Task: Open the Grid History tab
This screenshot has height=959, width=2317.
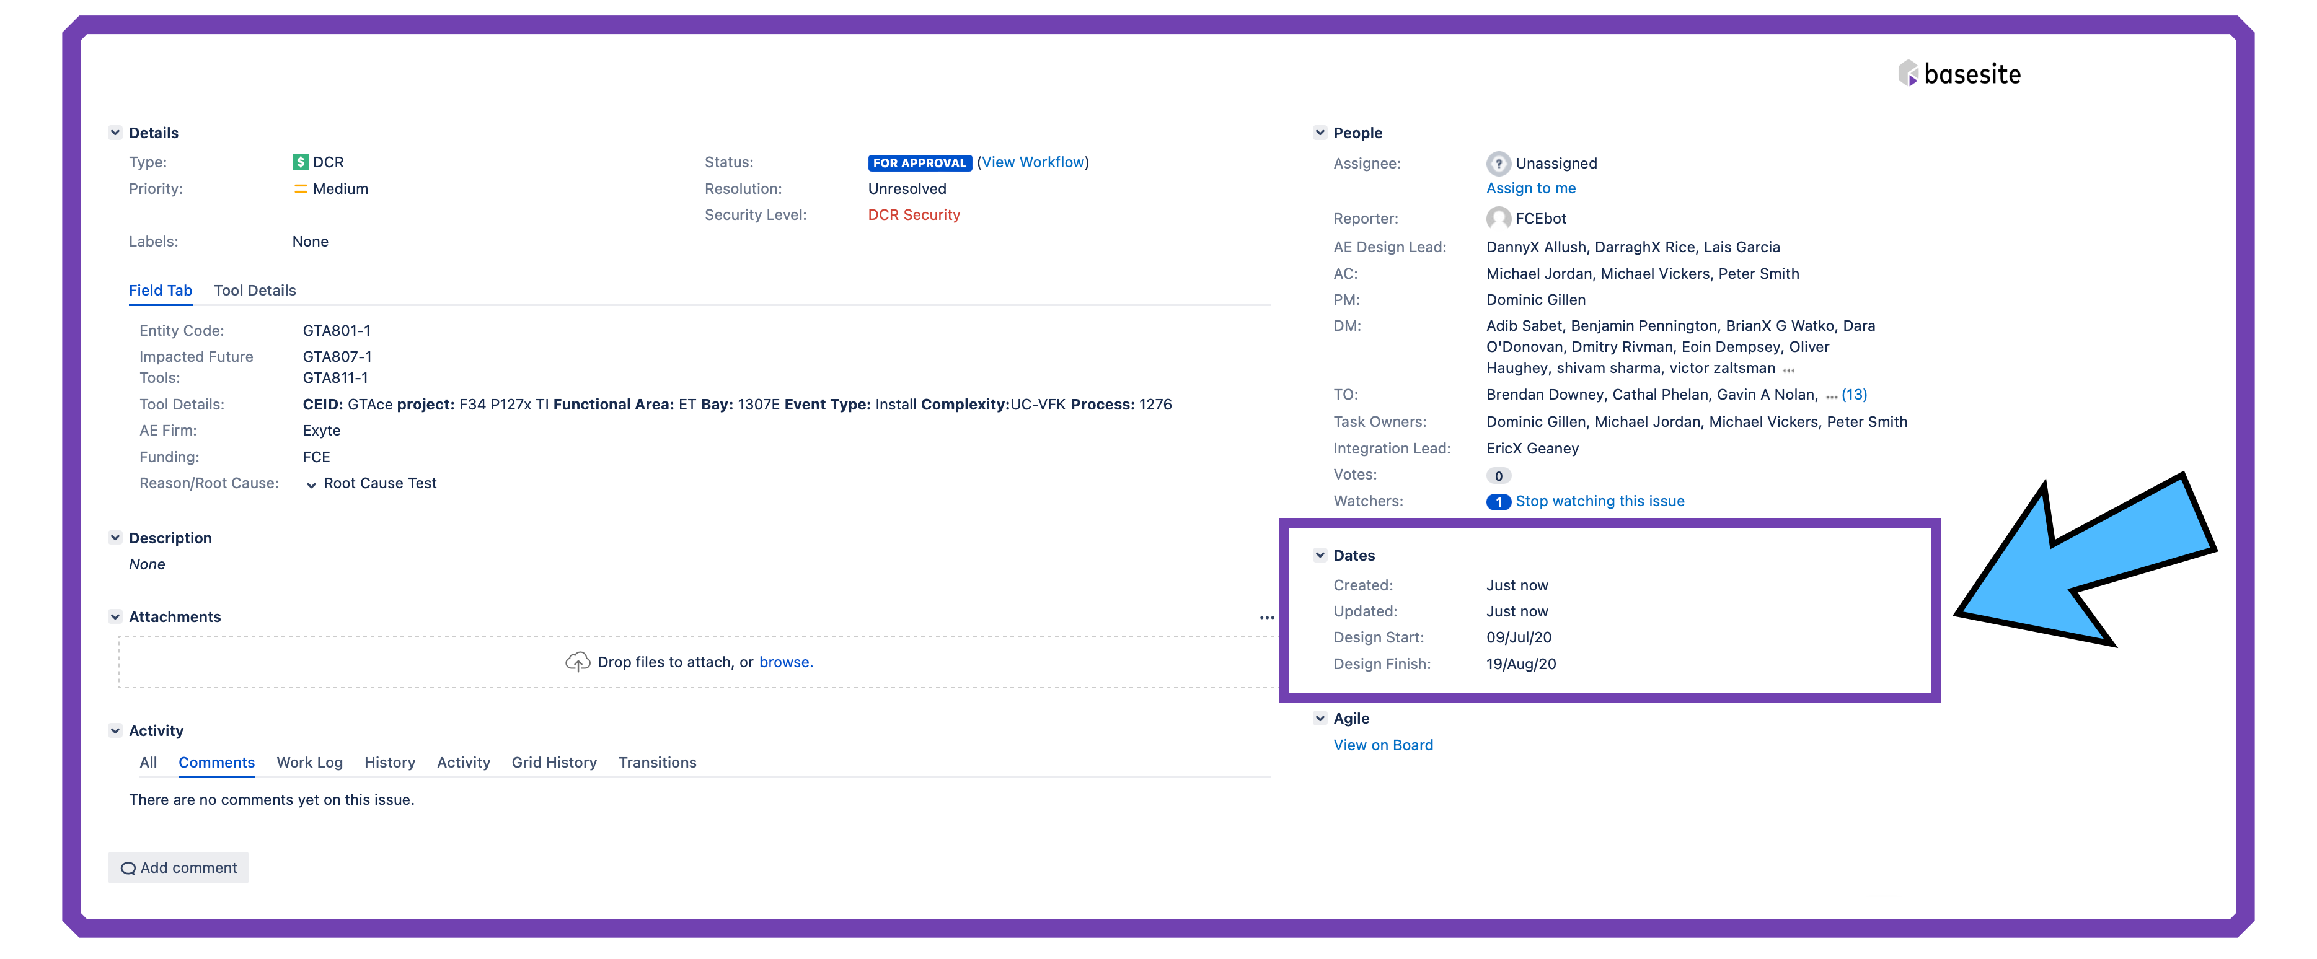Action: [x=554, y=762]
